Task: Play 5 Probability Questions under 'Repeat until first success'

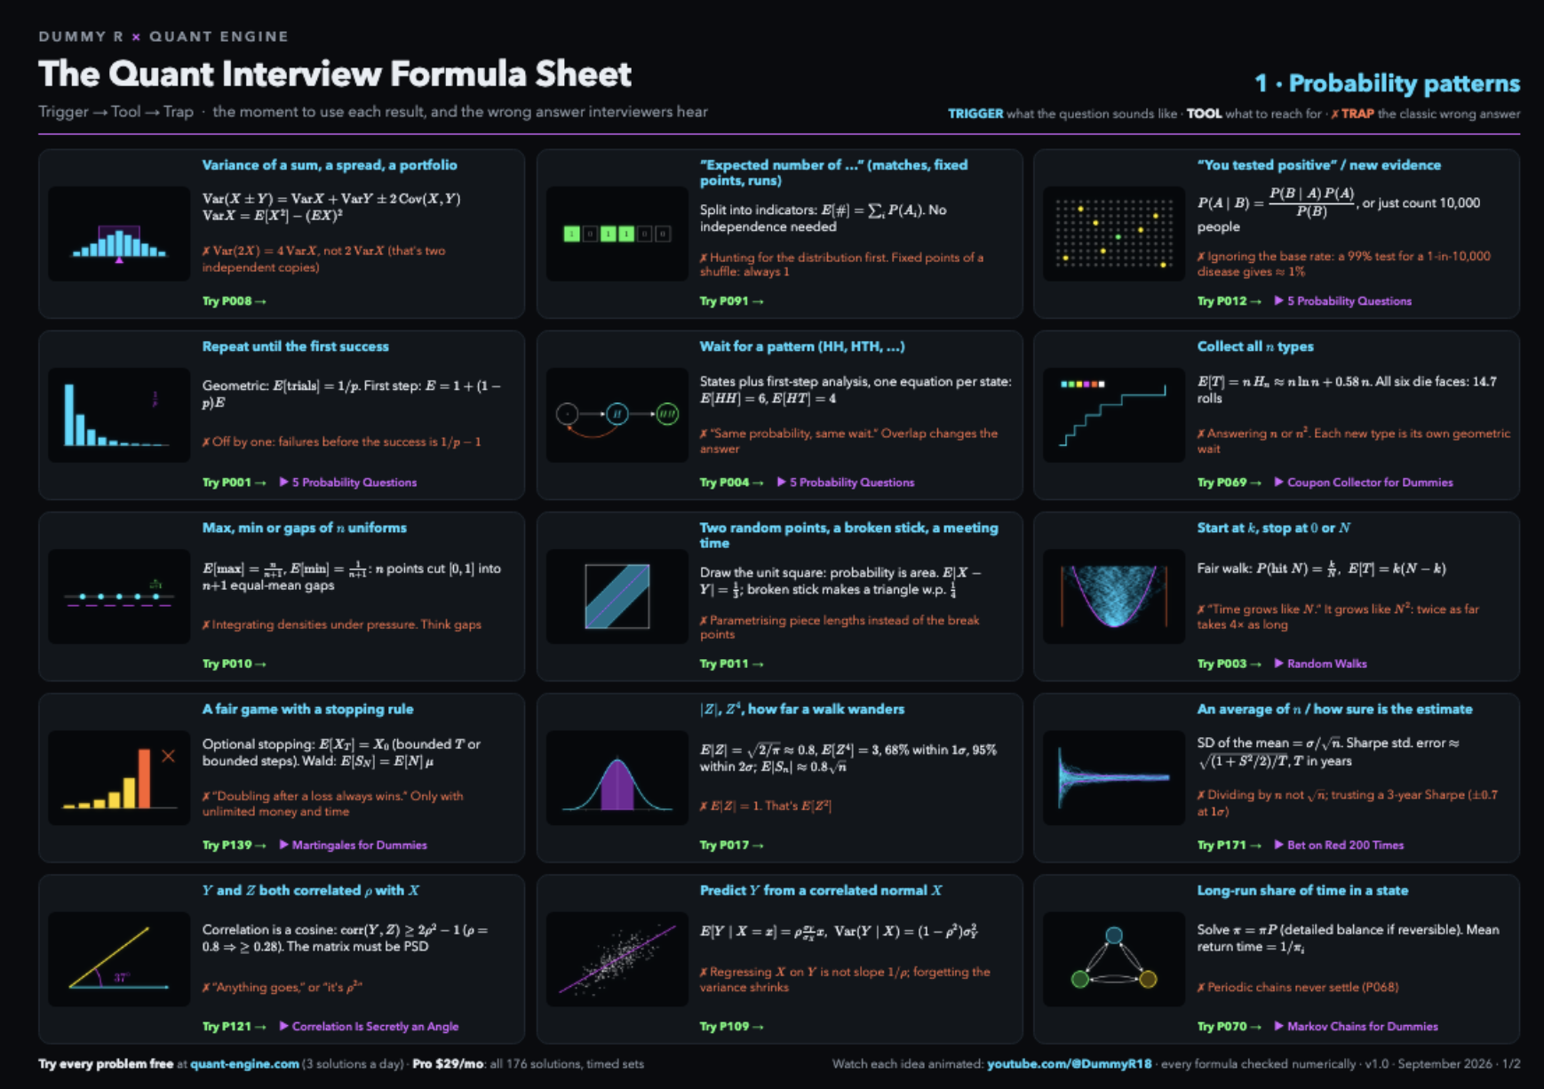Action: click(347, 482)
